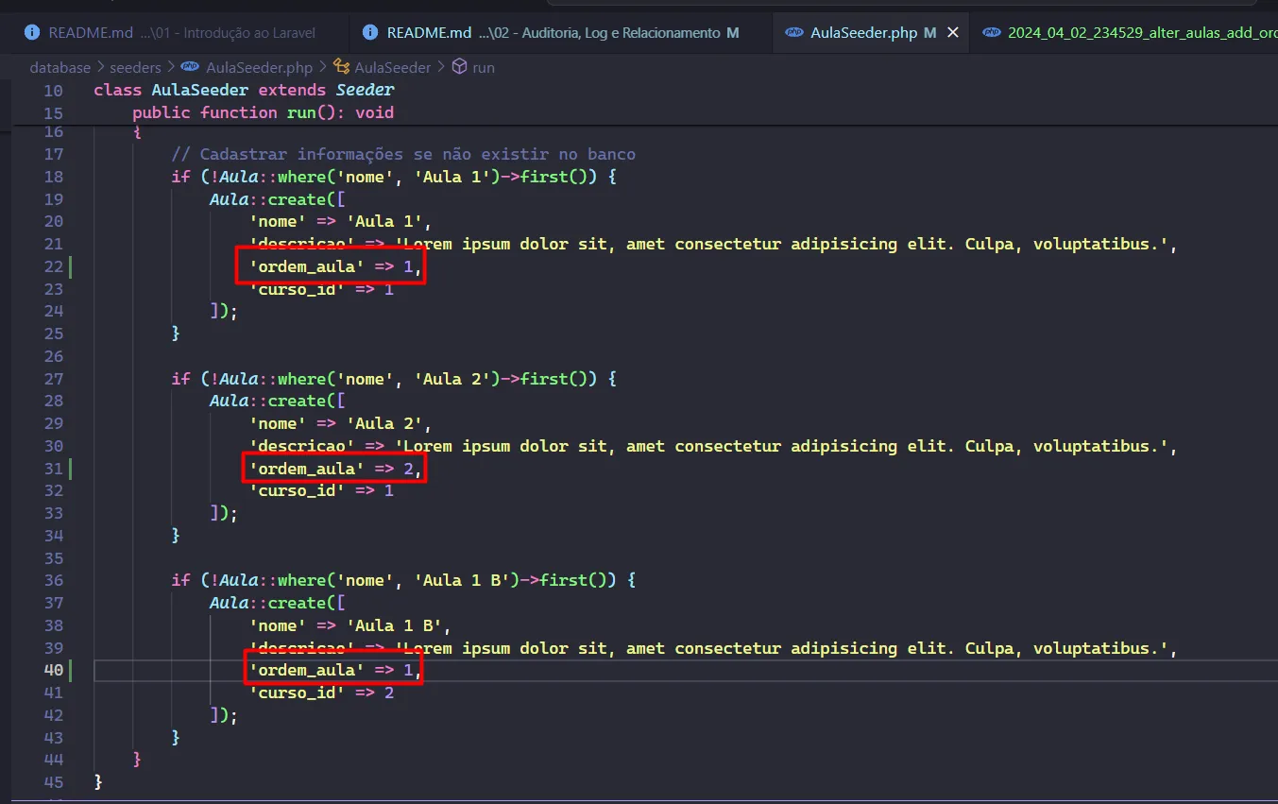Open the database breadcrumb folder dropdown
The width and height of the screenshot is (1278, 804).
pyautogui.click(x=60, y=68)
